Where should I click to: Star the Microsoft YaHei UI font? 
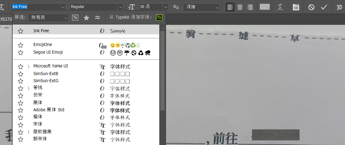pyautogui.click(x=21, y=67)
